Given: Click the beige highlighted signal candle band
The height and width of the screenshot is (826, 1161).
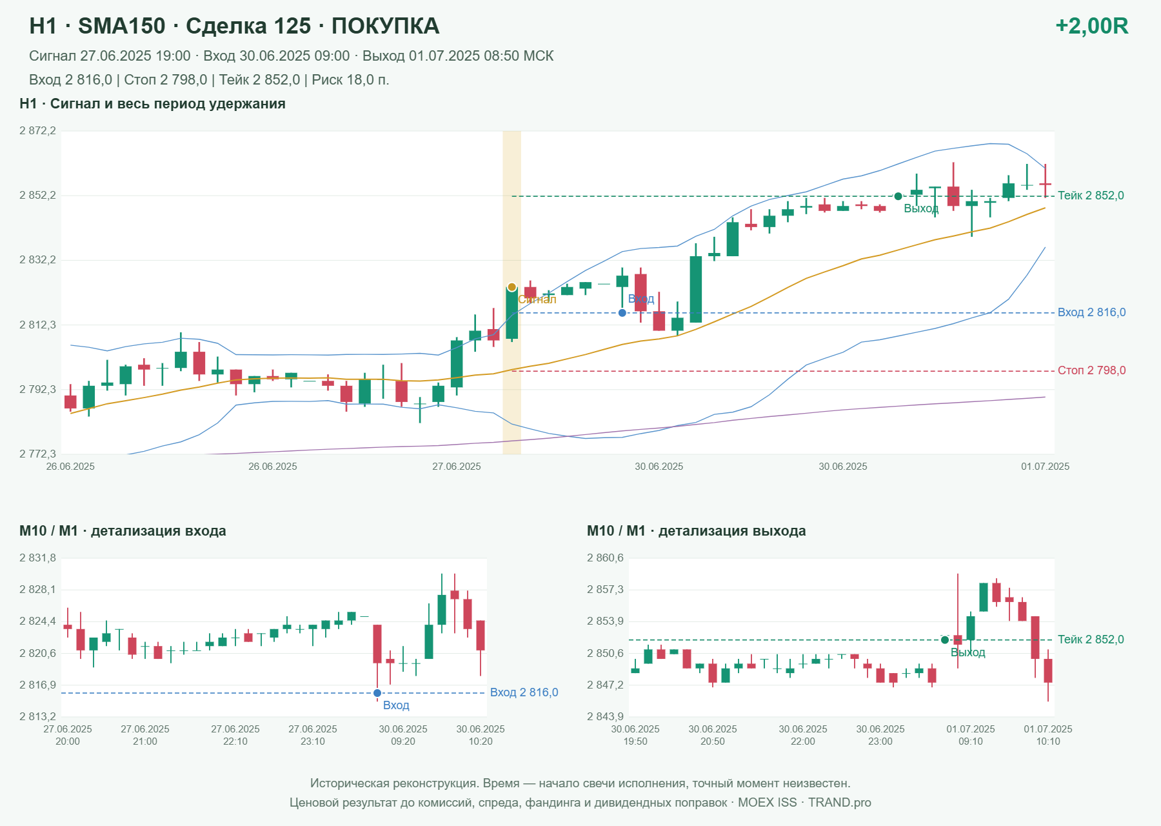Looking at the screenshot, I should pyautogui.click(x=511, y=292).
